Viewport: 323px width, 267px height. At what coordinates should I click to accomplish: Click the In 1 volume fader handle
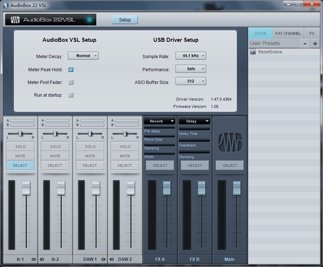click(26, 188)
